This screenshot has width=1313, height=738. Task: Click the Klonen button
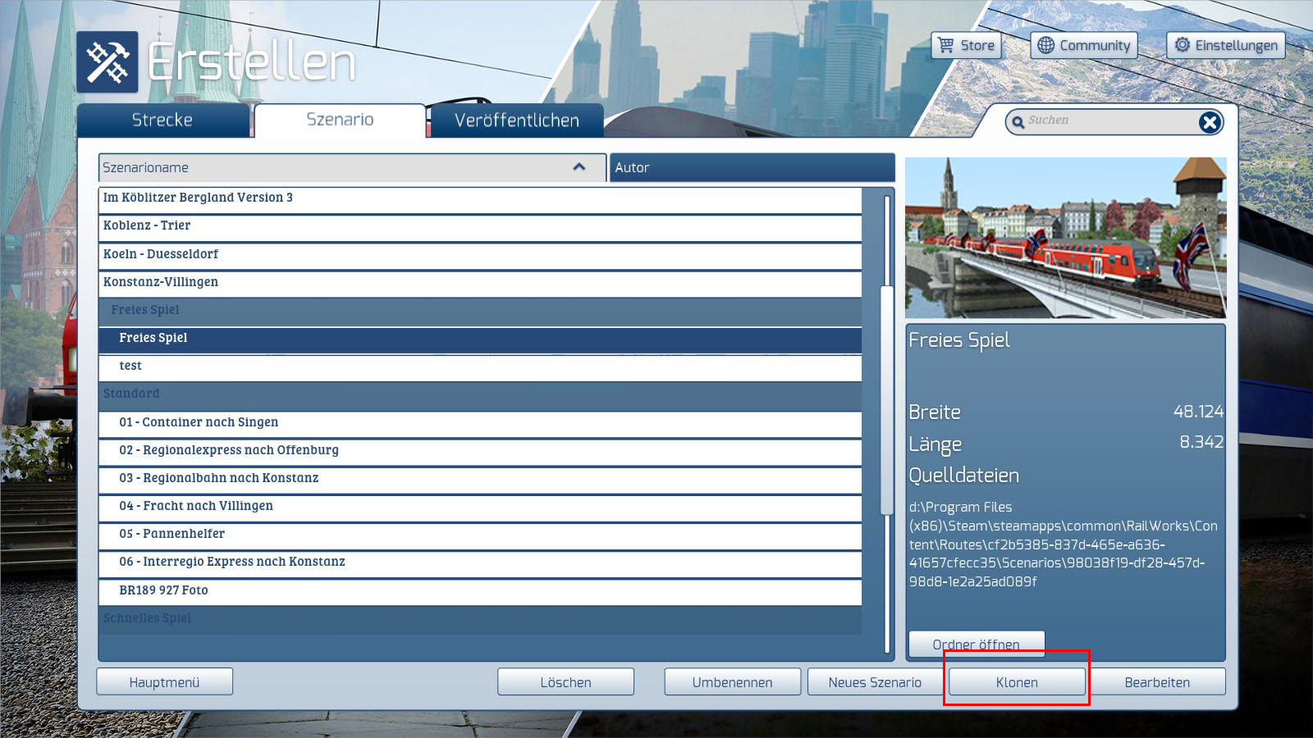click(x=1017, y=682)
